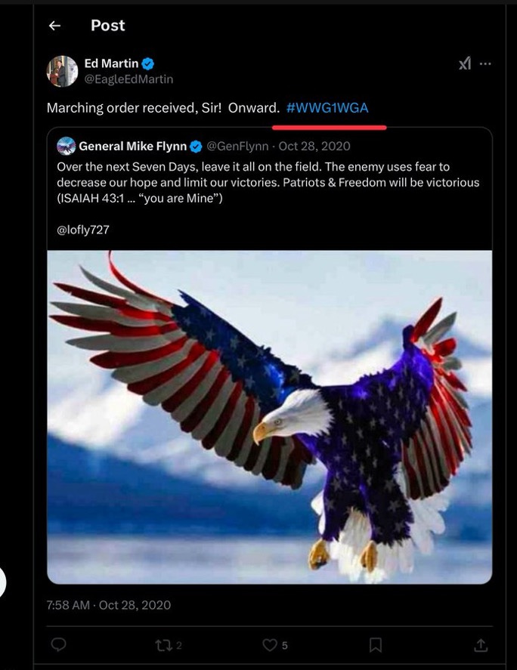Image resolution: width=517 pixels, height=670 pixels.
Task: Open the quoted post's Oct 28, 2020 date
Action: [314, 146]
